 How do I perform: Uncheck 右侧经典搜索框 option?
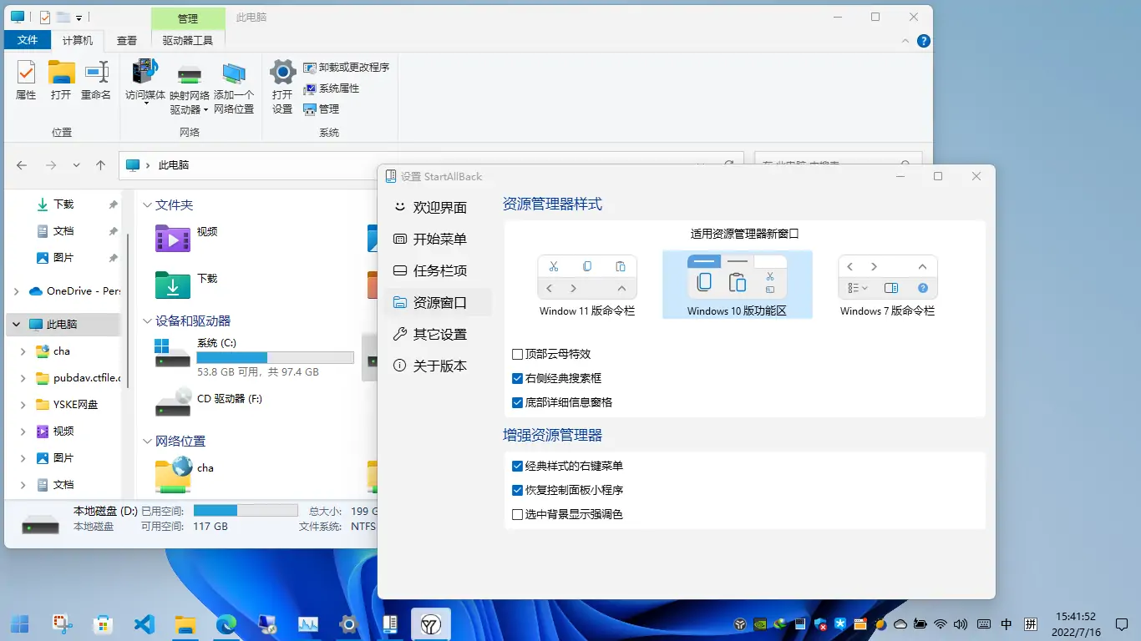click(x=518, y=379)
